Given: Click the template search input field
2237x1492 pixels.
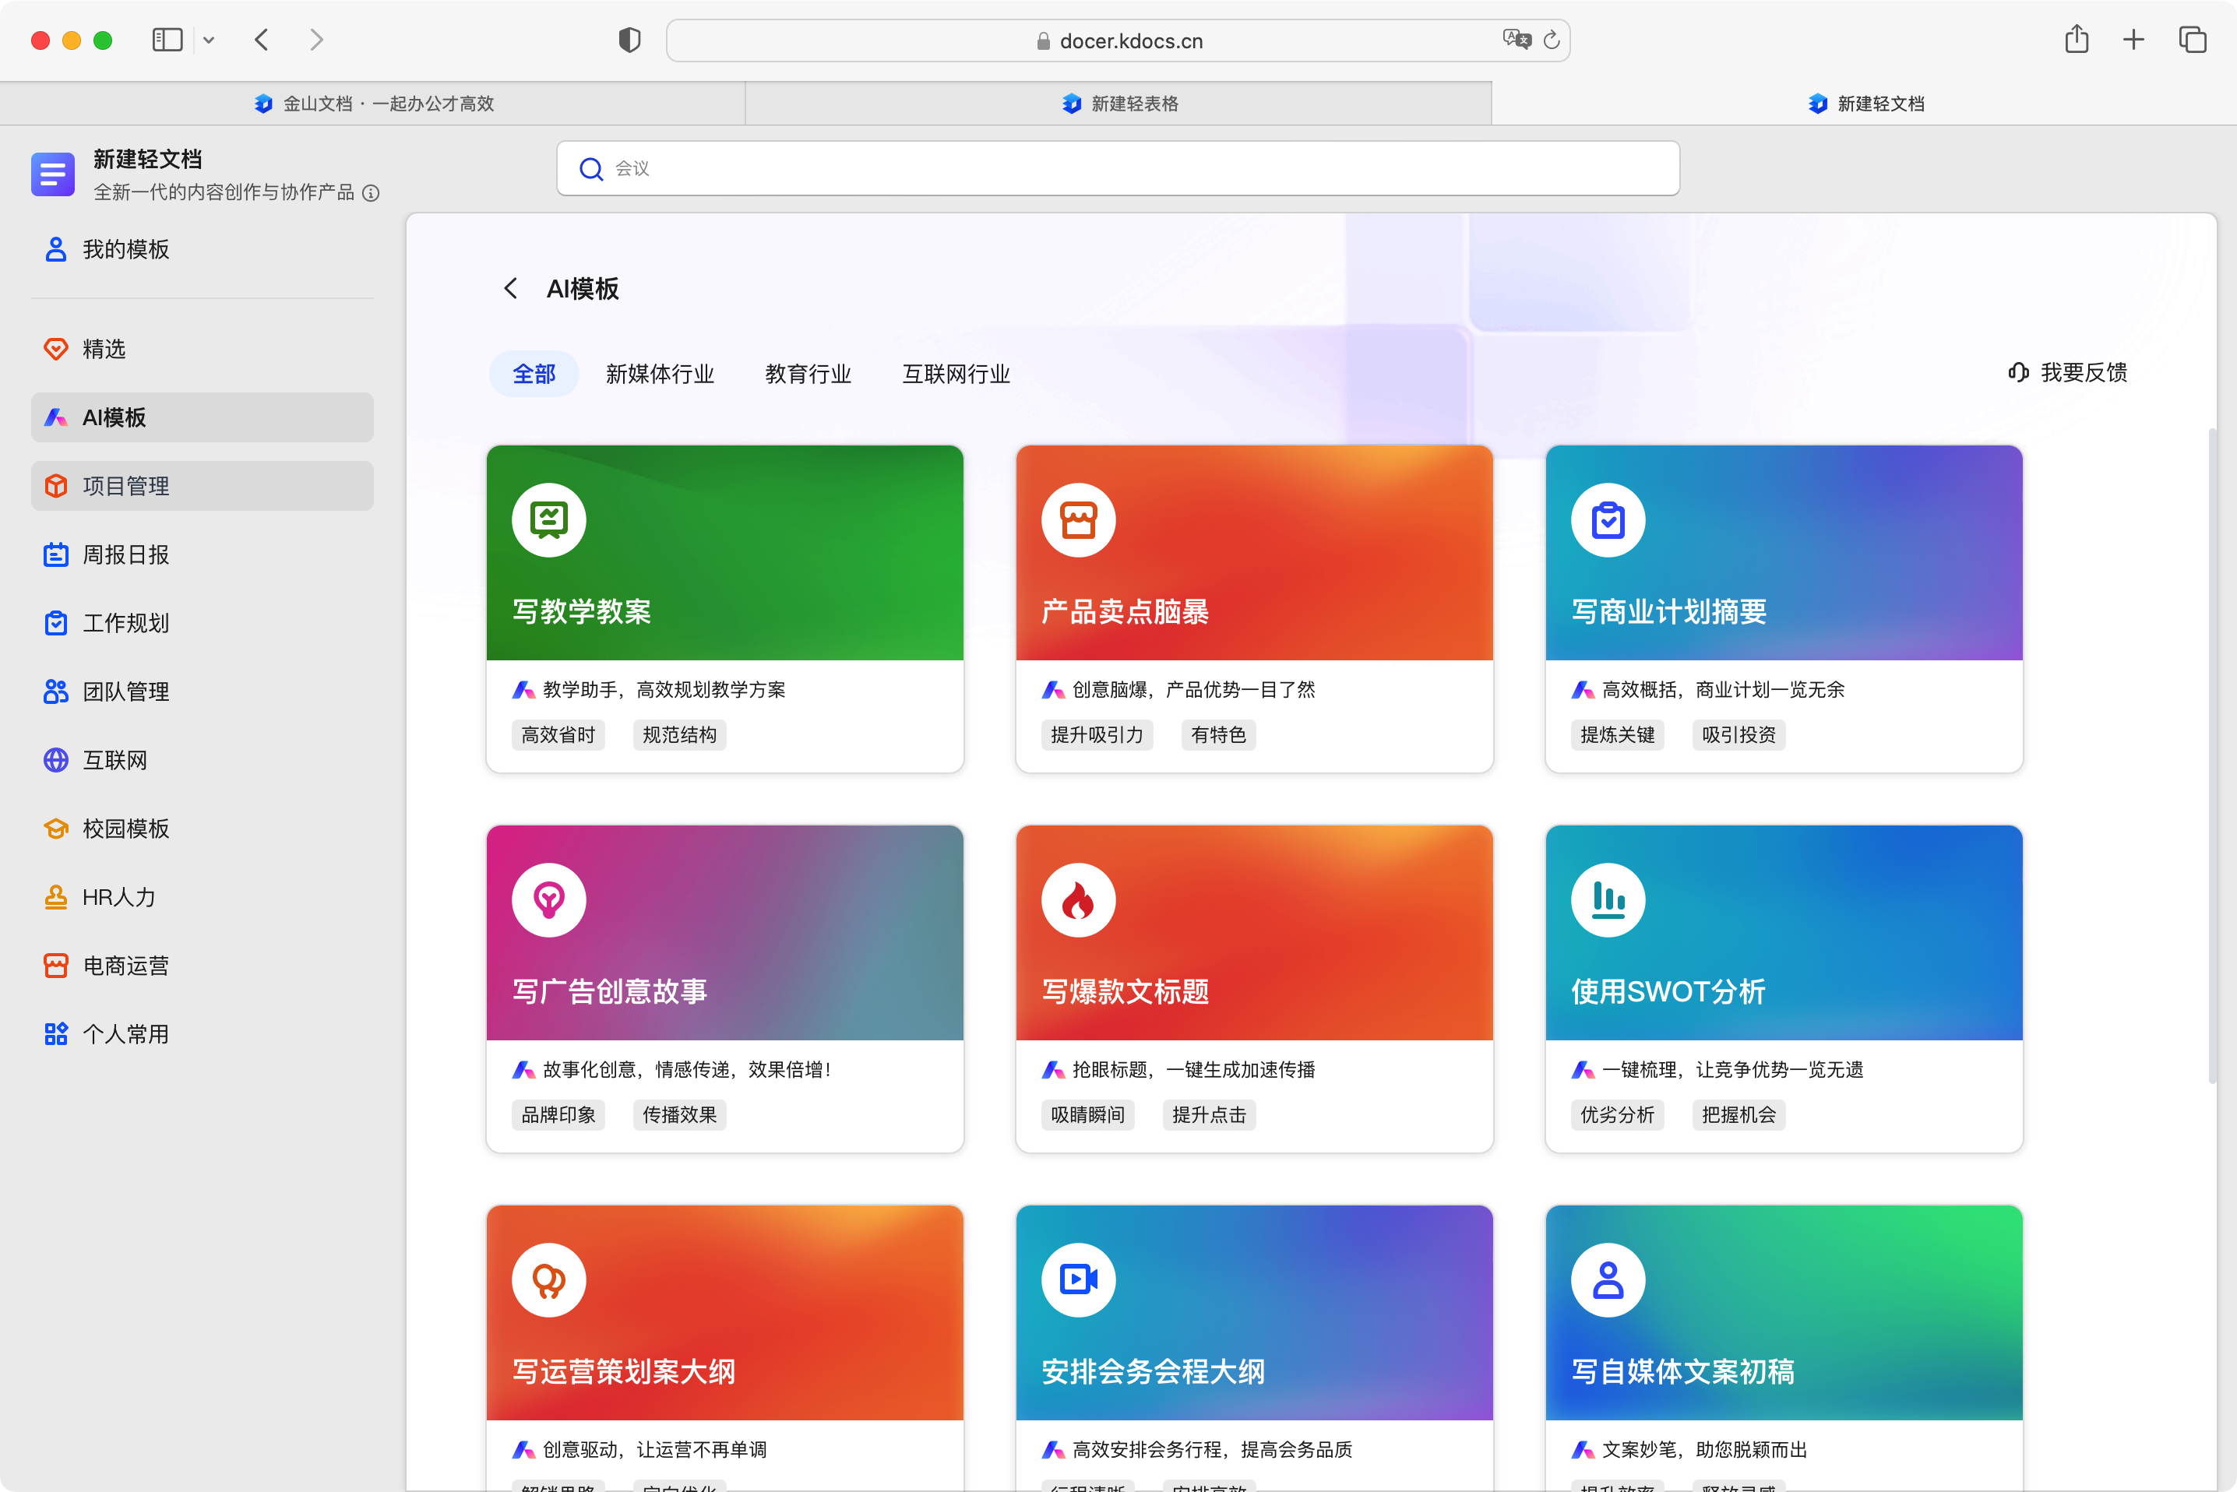Looking at the screenshot, I should click(x=1118, y=168).
